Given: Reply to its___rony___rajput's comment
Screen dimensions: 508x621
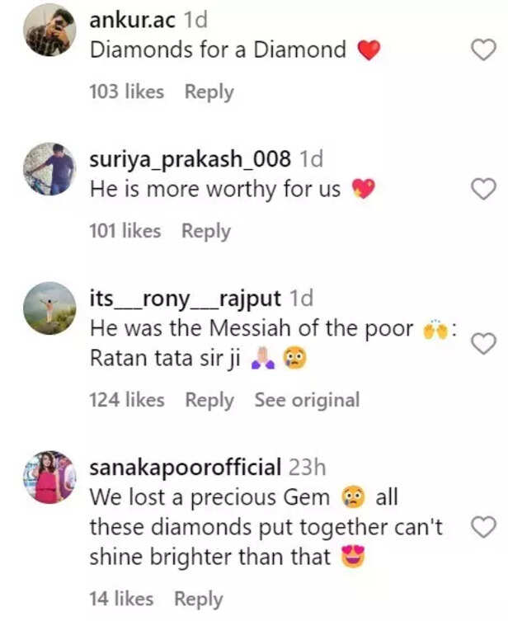Looking at the screenshot, I should coord(209,401).
